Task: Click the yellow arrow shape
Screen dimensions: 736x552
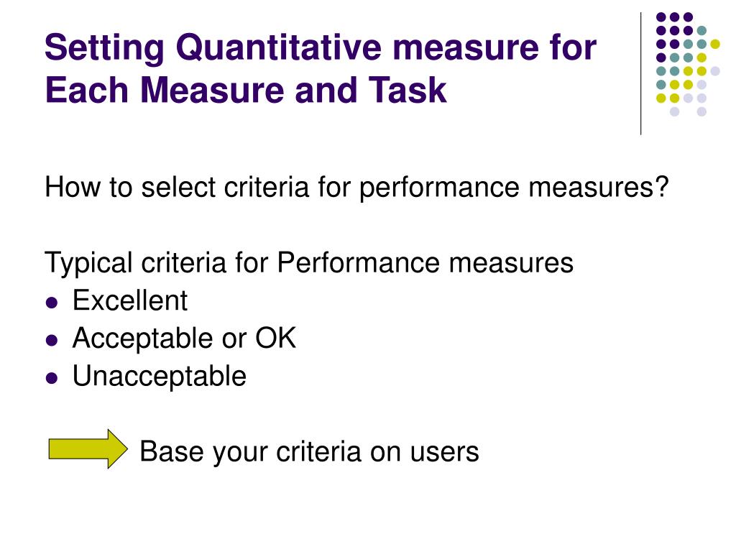Action: (x=88, y=448)
